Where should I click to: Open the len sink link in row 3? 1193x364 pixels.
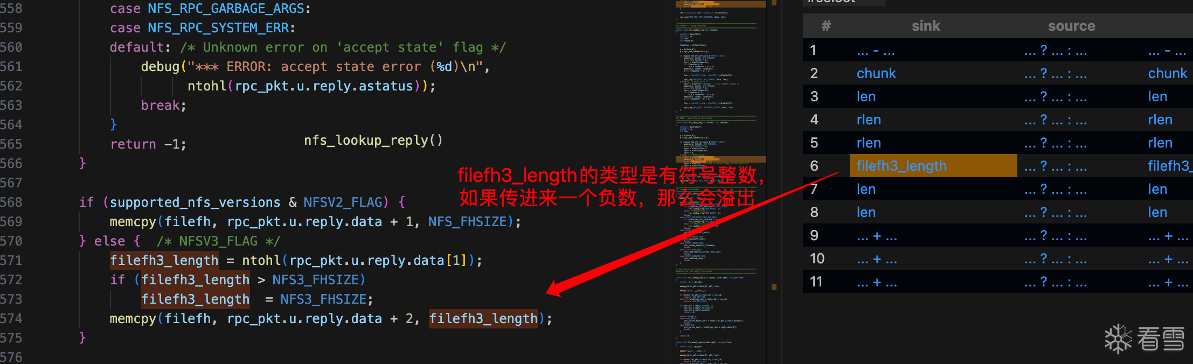click(866, 96)
